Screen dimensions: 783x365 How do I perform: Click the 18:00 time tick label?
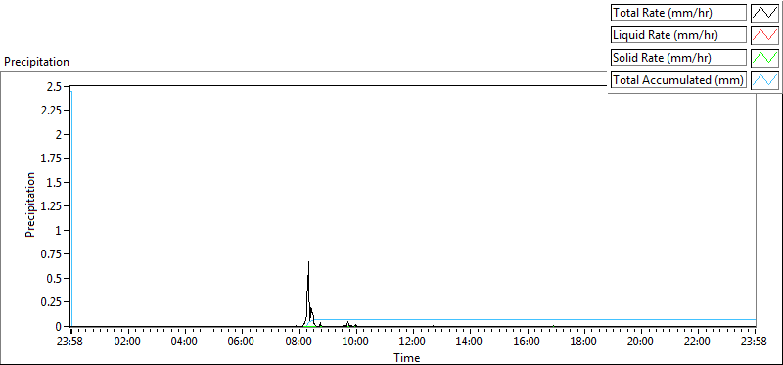click(583, 342)
